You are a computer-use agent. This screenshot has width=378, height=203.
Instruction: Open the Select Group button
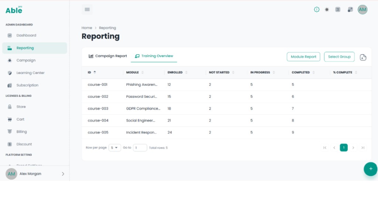(339, 57)
